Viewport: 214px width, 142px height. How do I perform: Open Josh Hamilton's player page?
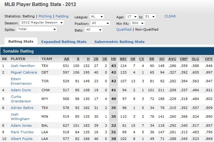23,66
